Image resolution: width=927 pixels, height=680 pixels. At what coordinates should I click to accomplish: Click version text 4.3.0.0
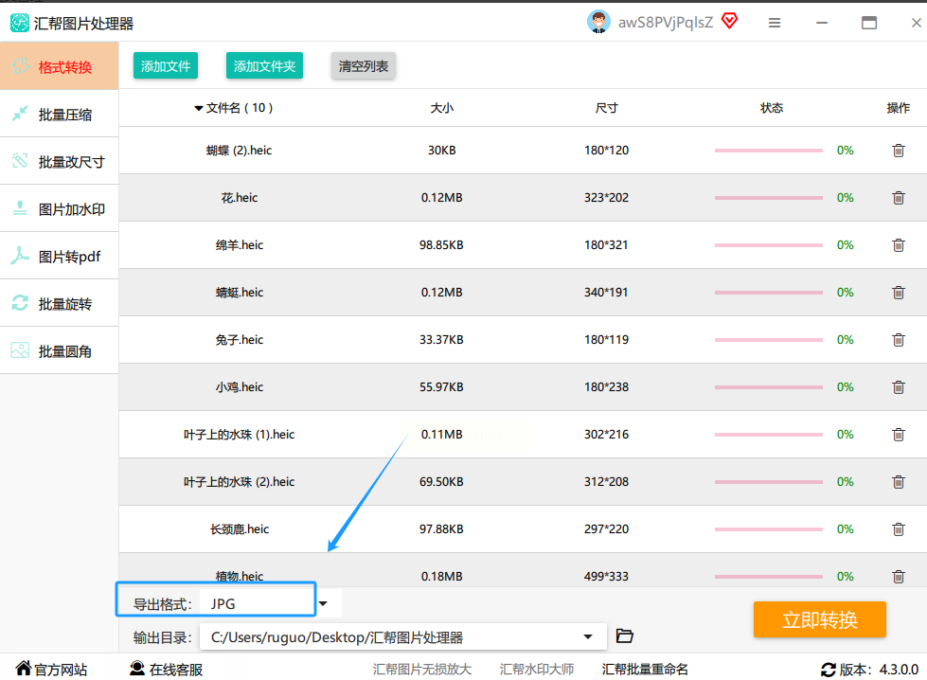click(x=899, y=670)
